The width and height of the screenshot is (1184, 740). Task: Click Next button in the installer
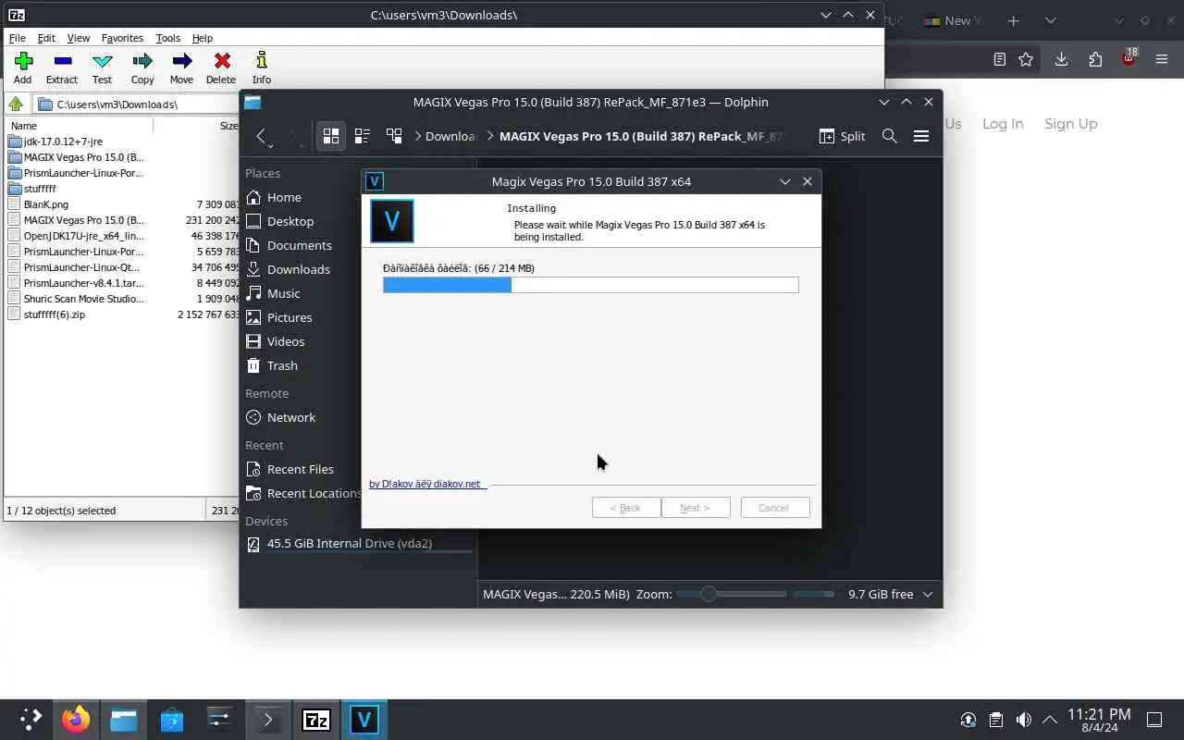(x=696, y=508)
